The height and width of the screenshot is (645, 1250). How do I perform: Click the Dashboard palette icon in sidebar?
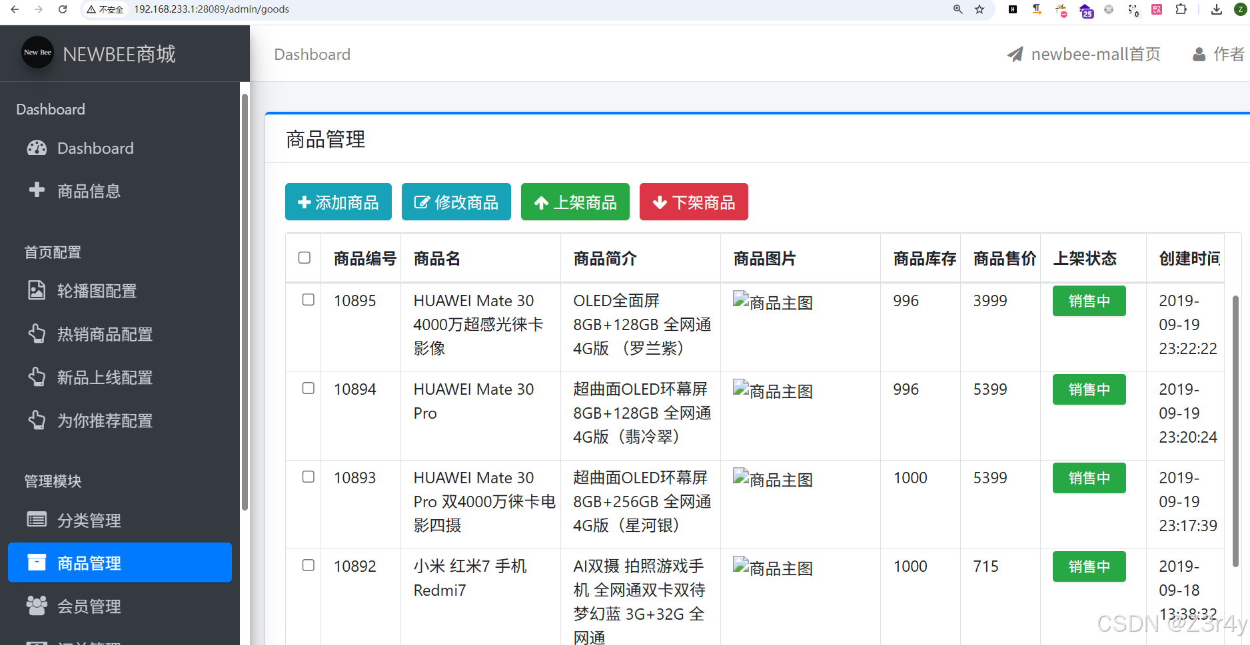pyautogui.click(x=37, y=148)
